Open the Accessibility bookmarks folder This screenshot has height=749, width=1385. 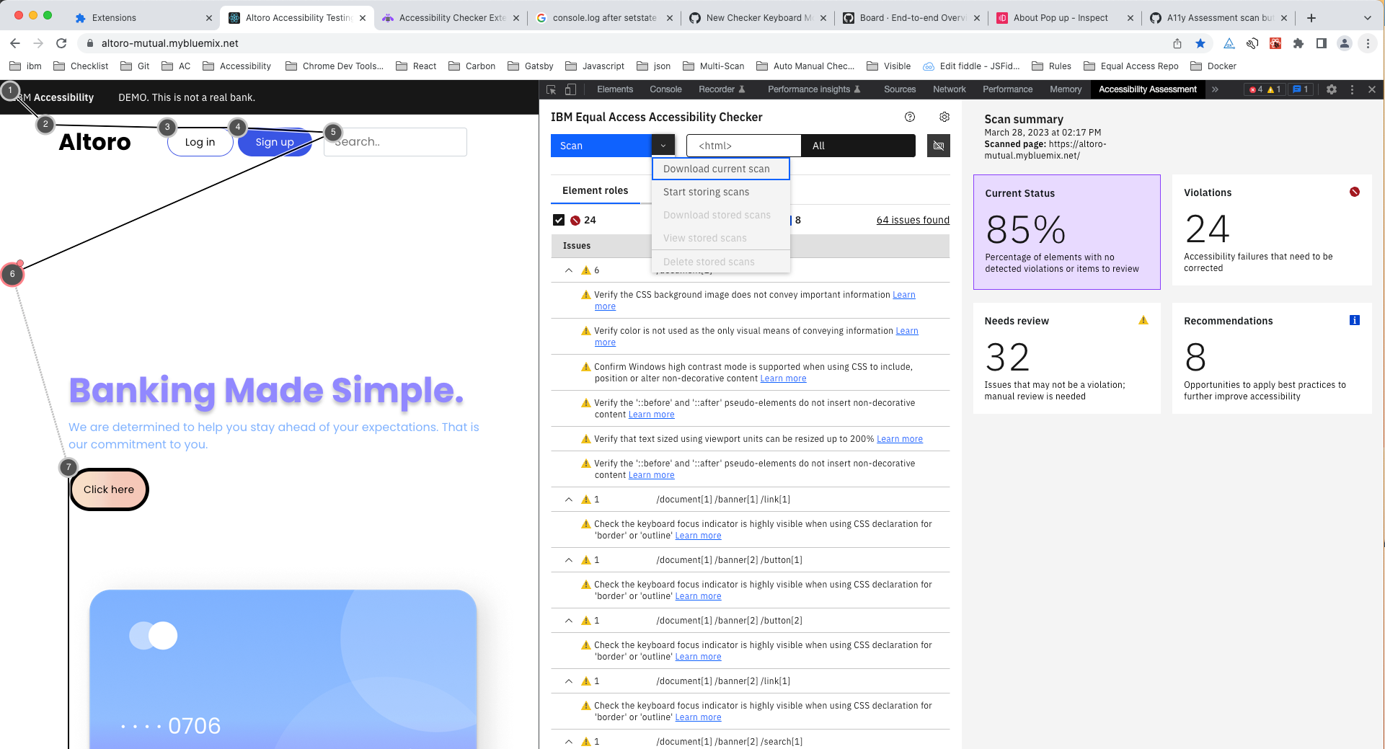237,66
